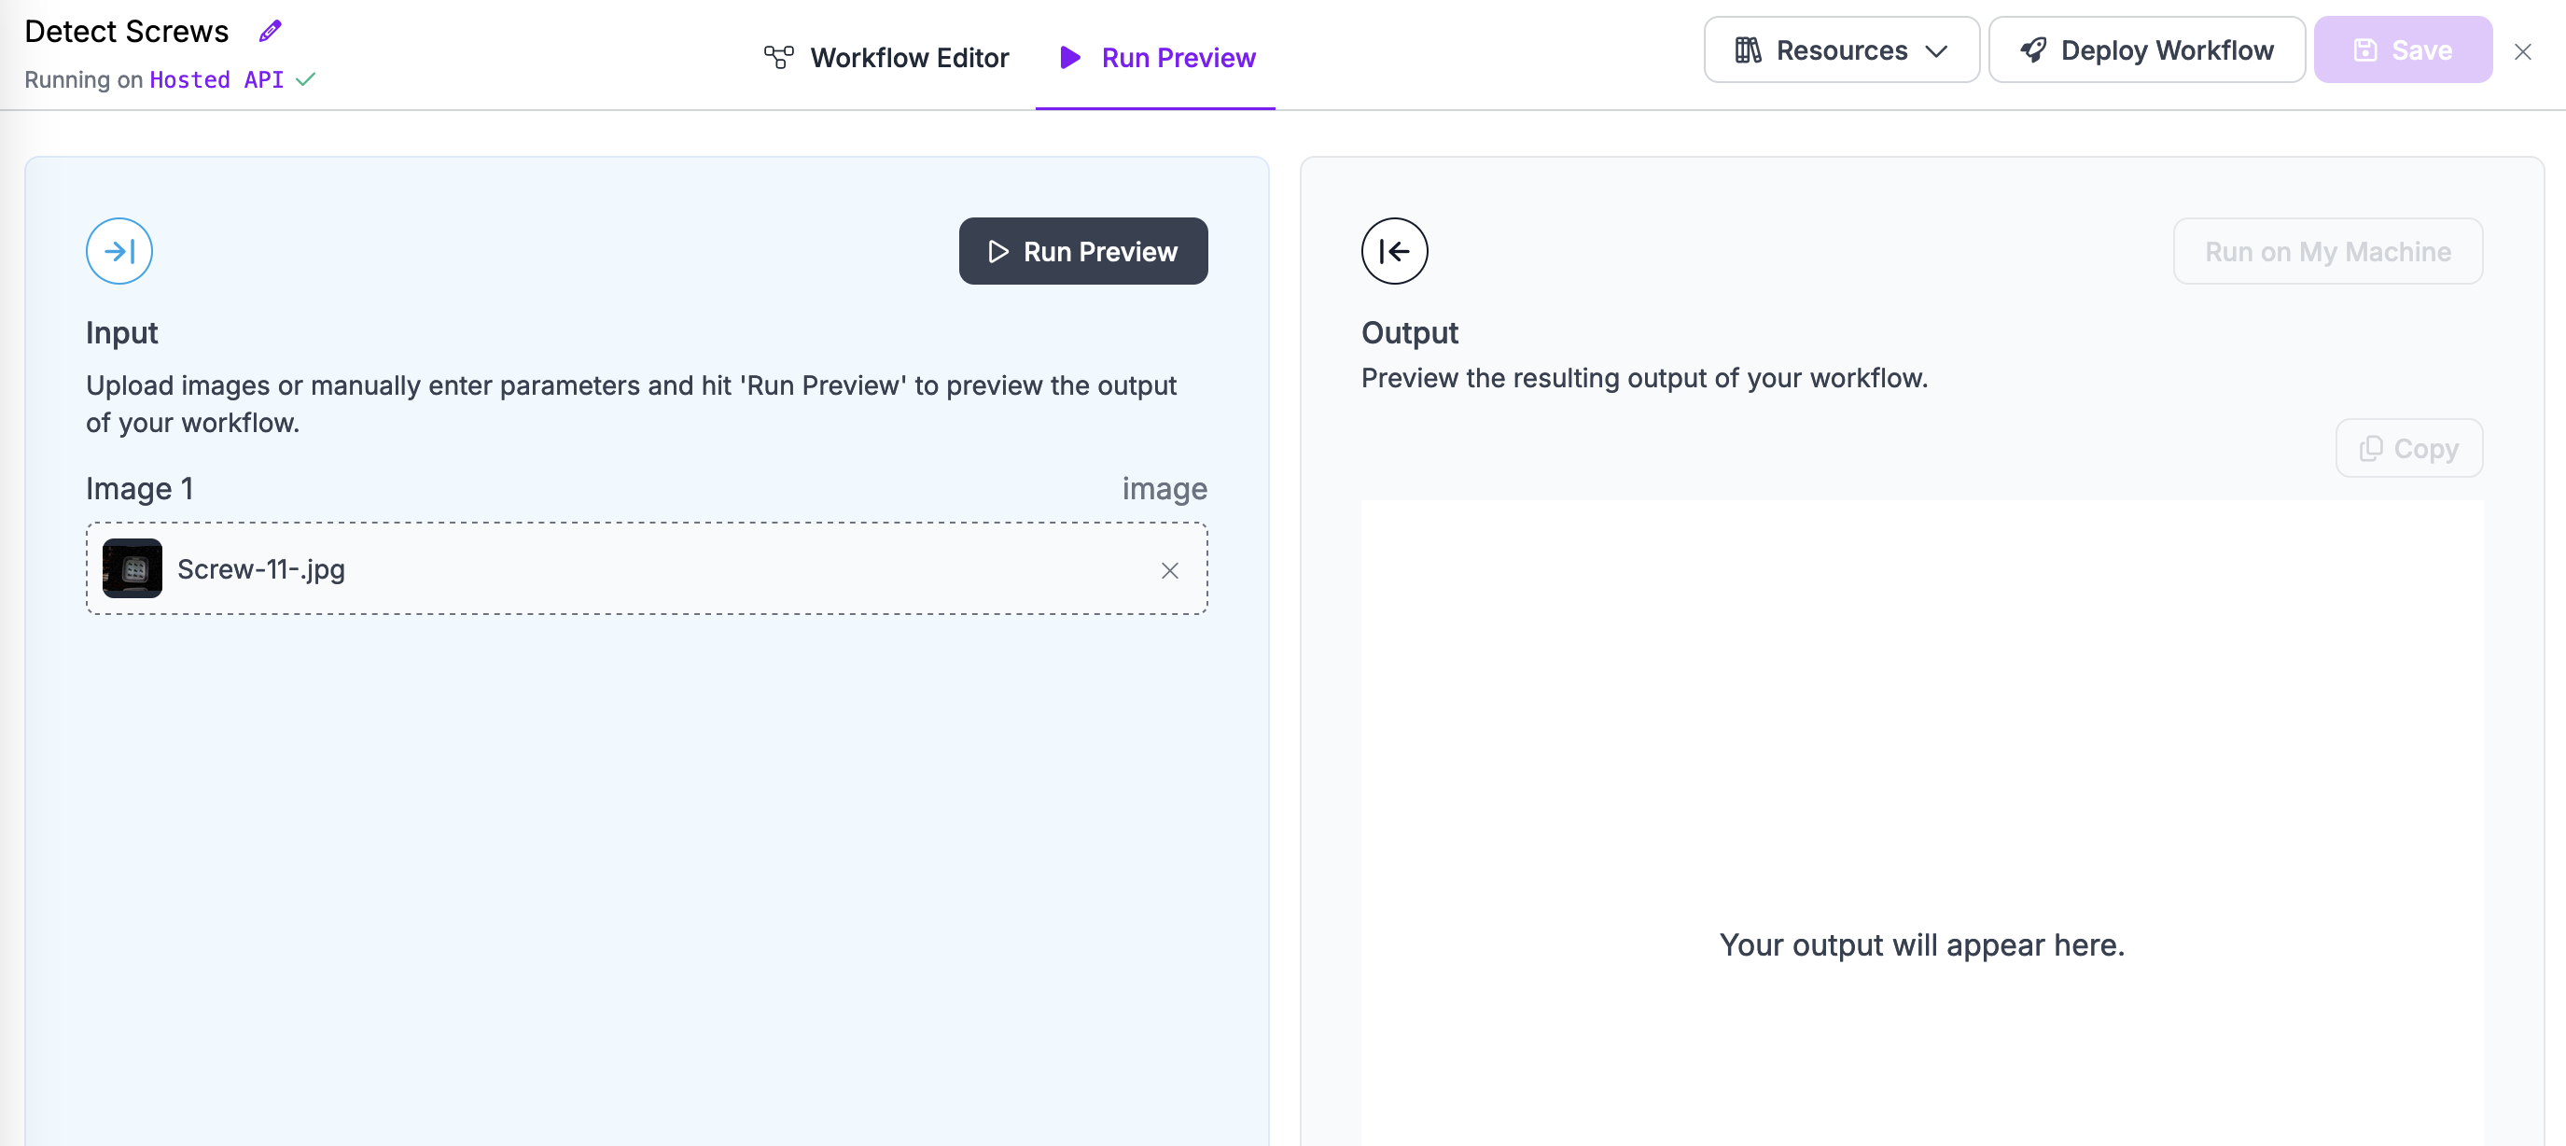Screen dimensions: 2566x1146
Task: Collapse the Input panel using the arrow circle icon
Action: 119,251
